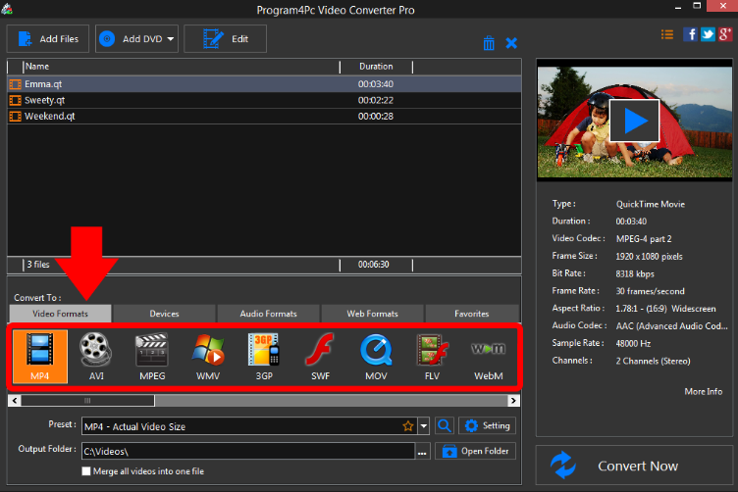Open the Preset dropdown list

[x=424, y=426]
